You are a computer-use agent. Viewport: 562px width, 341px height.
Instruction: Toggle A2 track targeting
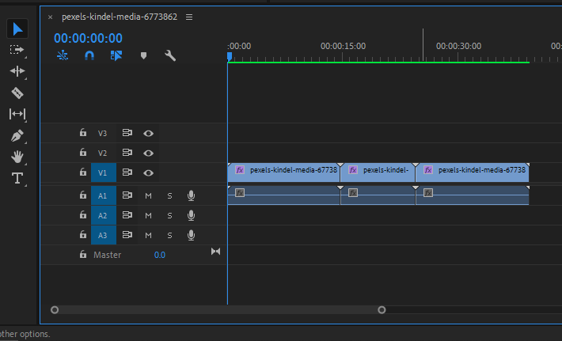tap(104, 215)
